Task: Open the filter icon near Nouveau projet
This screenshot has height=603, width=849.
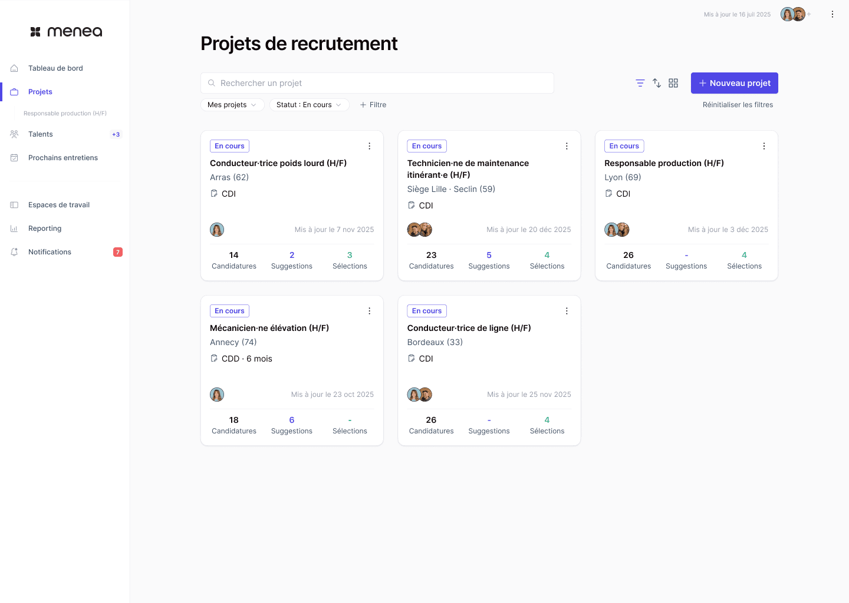Action: [x=640, y=83]
